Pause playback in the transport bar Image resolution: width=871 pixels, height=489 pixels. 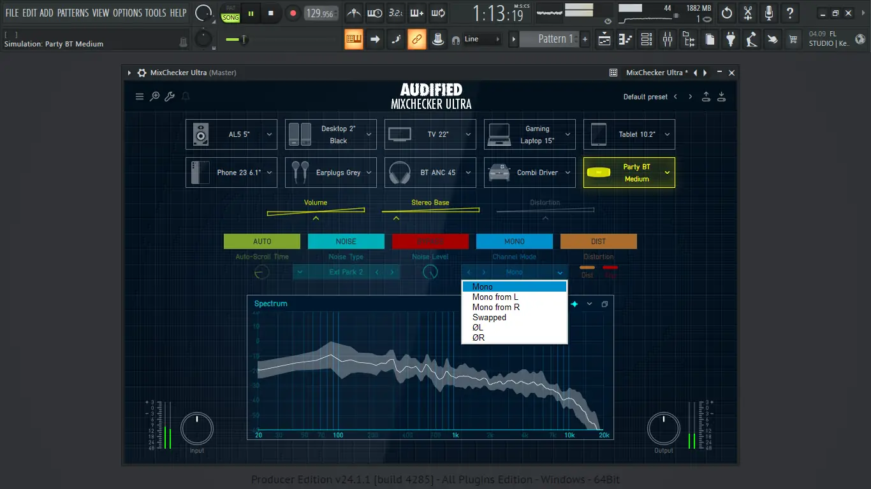251,13
